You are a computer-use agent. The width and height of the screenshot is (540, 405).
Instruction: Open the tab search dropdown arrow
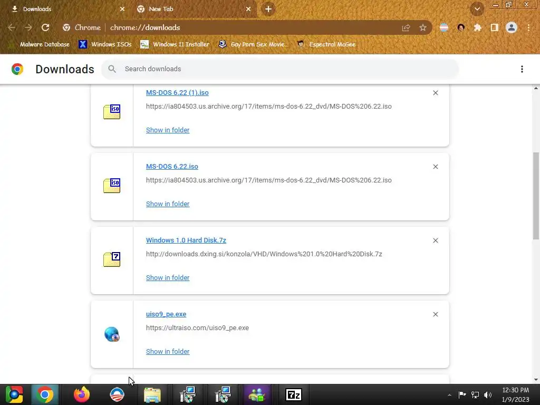tap(477, 9)
